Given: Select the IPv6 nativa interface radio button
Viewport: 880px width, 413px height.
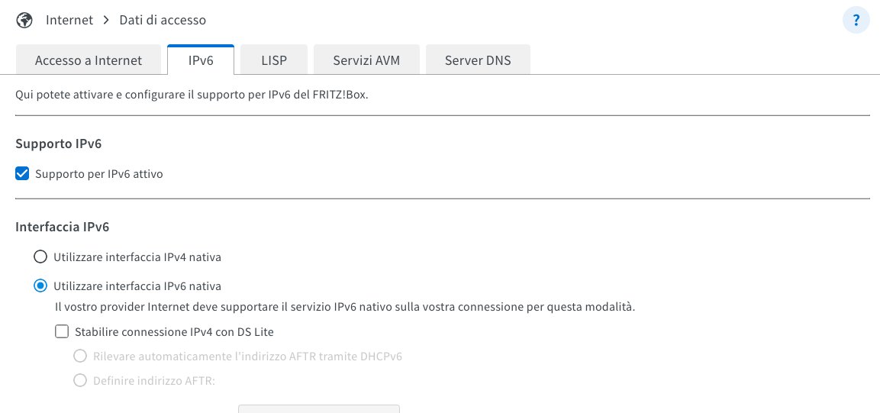Looking at the screenshot, I should (40, 286).
